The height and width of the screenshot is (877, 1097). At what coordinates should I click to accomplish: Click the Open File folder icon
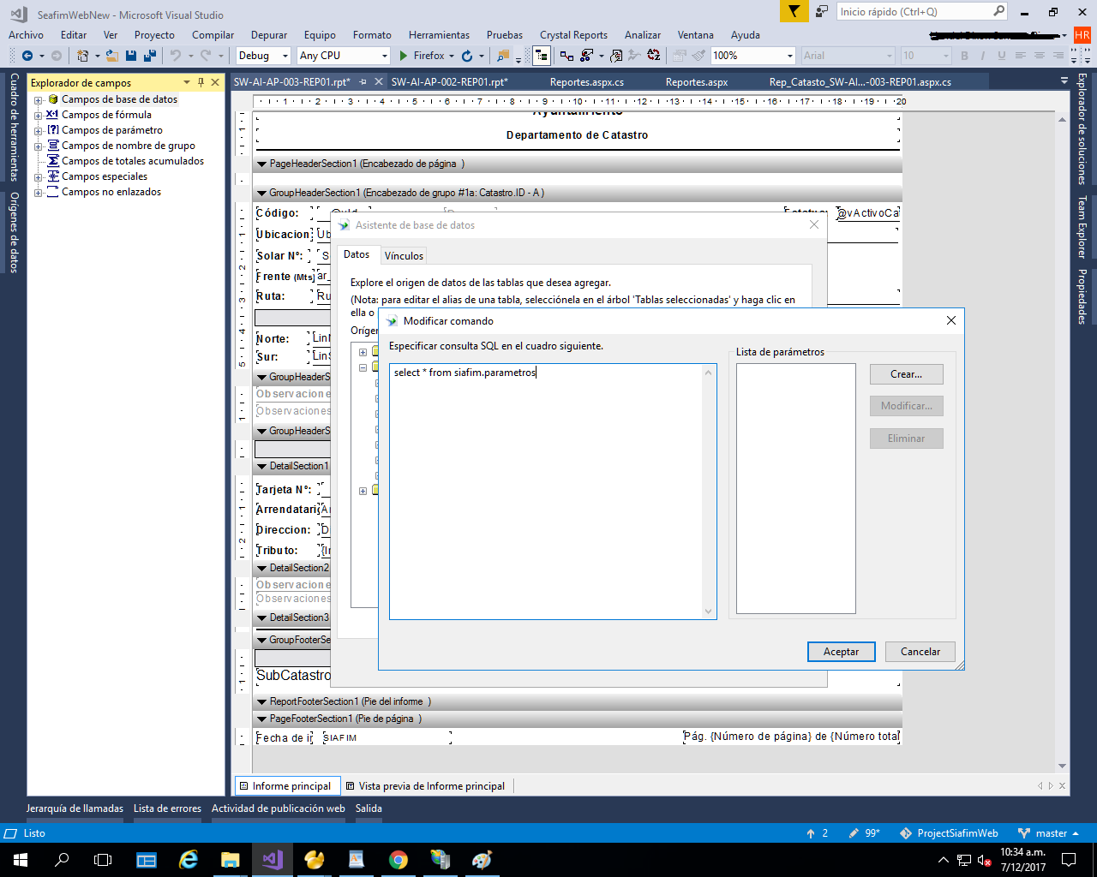coord(112,56)
